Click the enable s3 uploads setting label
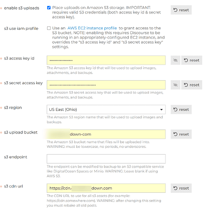216x210 pixels. pos(21,8)
